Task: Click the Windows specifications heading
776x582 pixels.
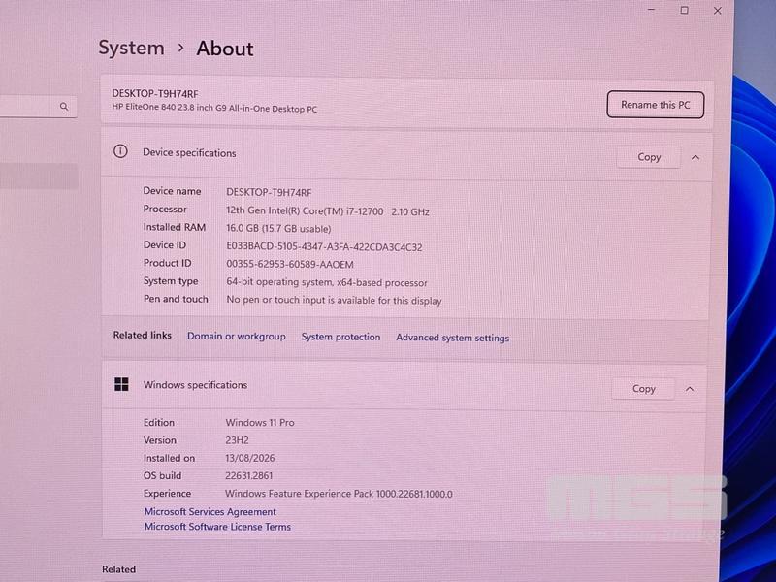Action: [196, 385]
